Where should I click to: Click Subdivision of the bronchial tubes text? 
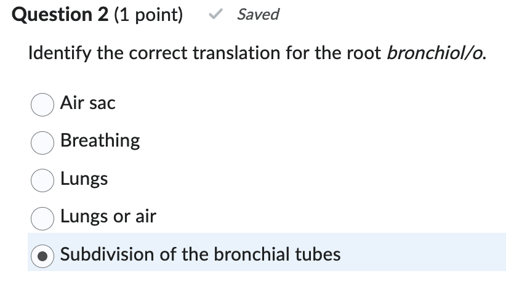click(x=201, y=254)
